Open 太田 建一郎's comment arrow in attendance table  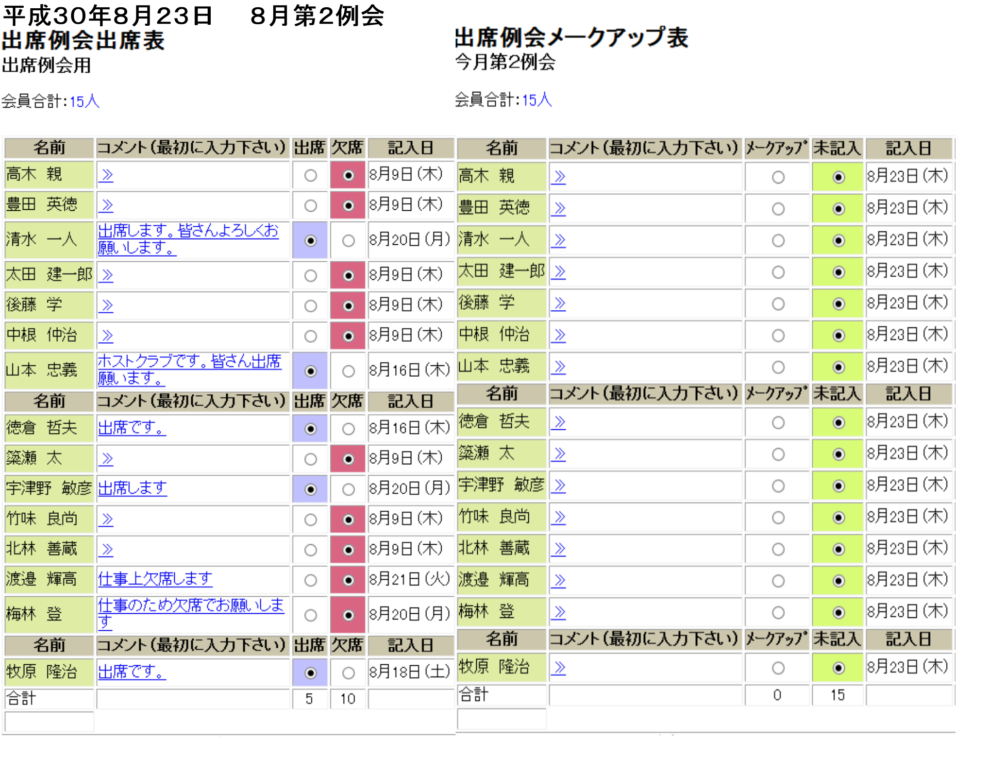click(106, 275)
